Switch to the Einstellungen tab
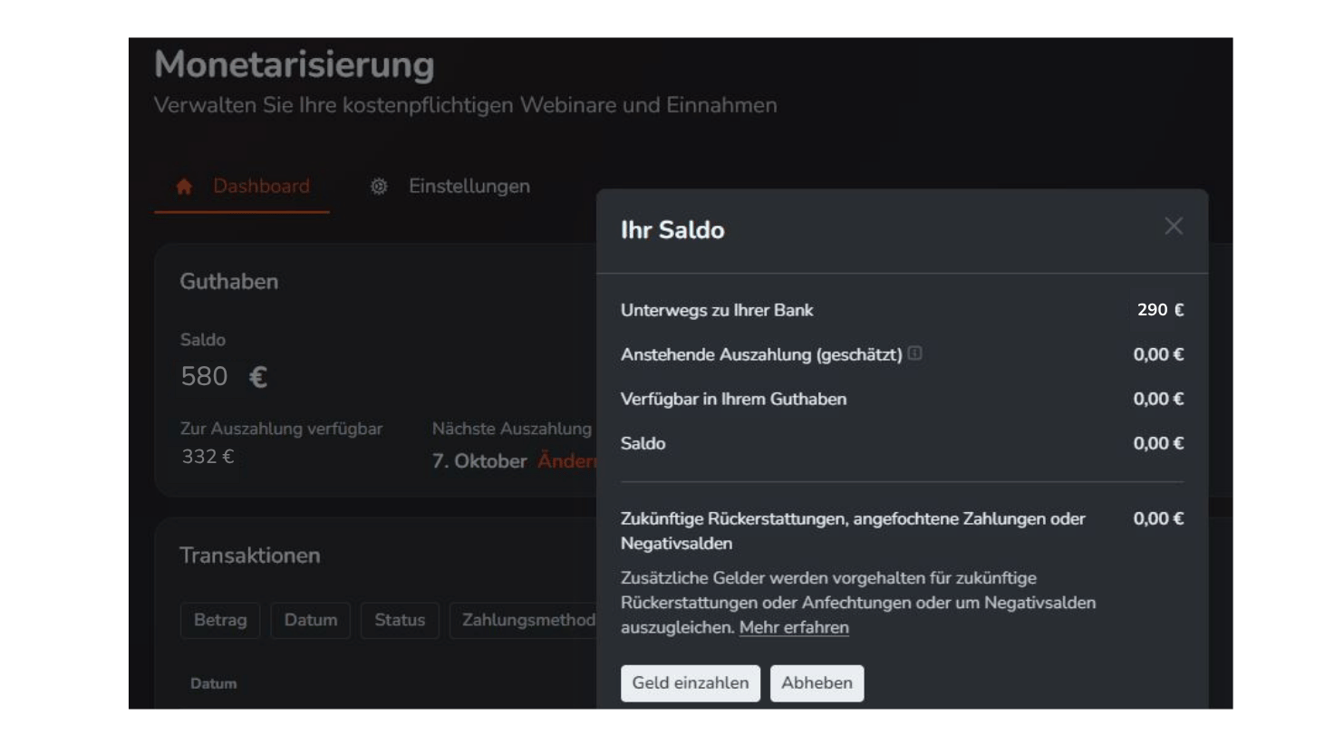This screenshot has width=1334, height=754. (469, 187)
